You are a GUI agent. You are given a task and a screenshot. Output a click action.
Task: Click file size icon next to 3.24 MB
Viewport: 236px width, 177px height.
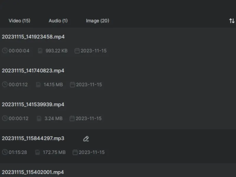pyautogui.click(x=39, y=119)
